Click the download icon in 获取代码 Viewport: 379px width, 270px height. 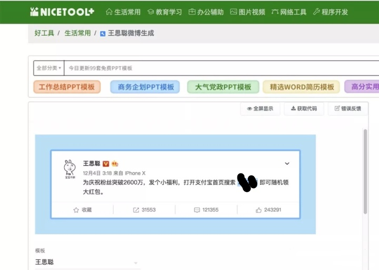pos(293,108)
